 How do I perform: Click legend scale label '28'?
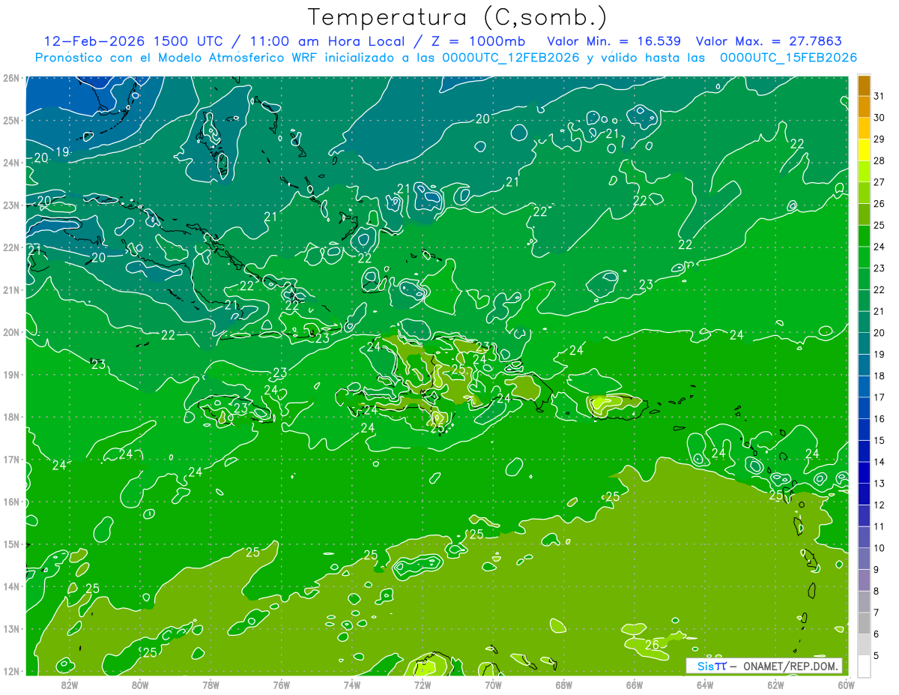click(880, 161)
